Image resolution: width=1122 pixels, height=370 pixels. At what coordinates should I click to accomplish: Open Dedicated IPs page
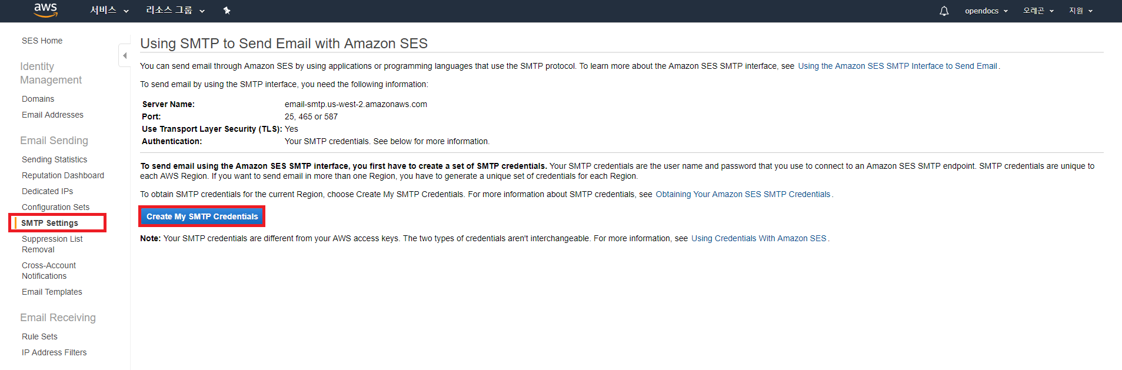click(x=47, y=191)
